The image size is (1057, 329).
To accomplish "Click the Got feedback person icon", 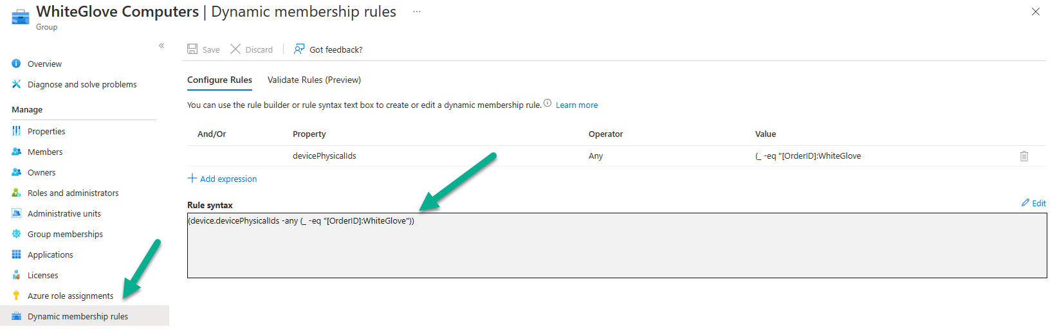I will (x=299, y=49).
